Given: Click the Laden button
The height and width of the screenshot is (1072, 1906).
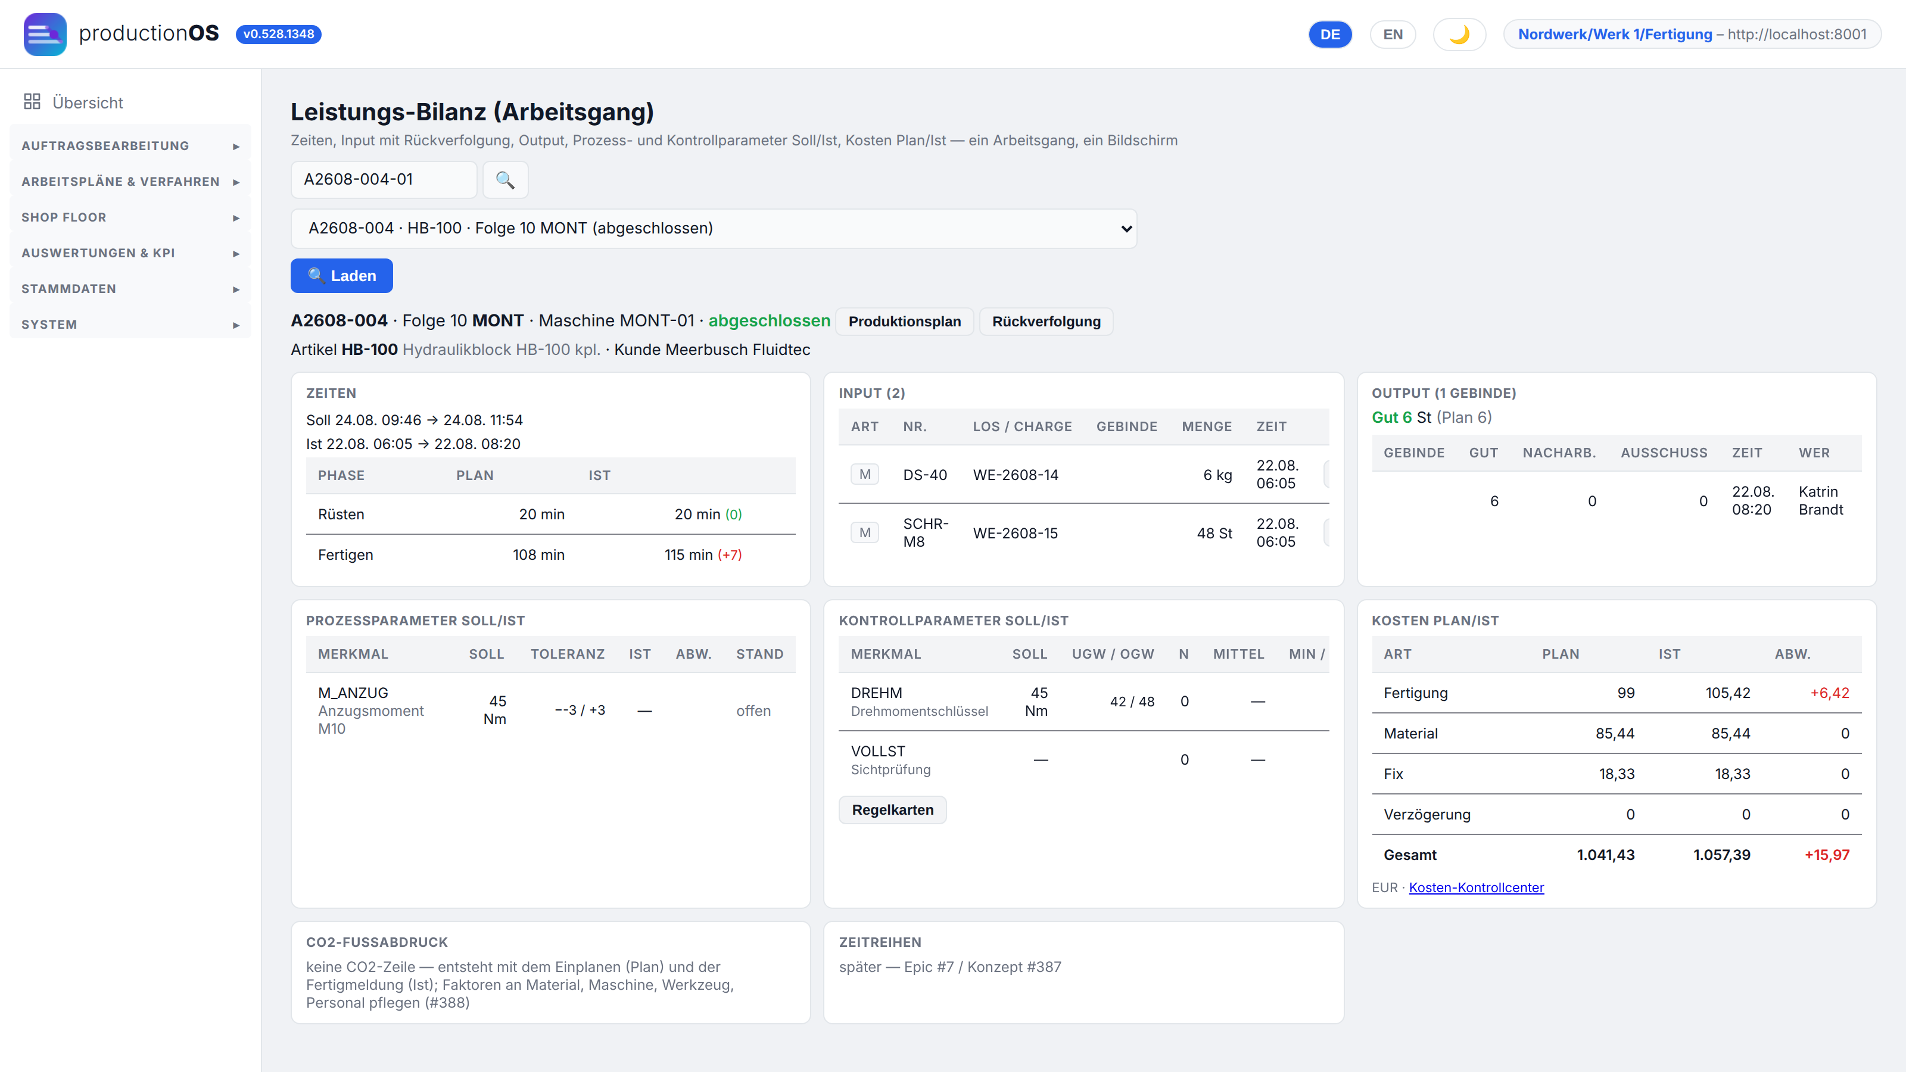Looking at the screenshot, I should (x=341, y=276).
